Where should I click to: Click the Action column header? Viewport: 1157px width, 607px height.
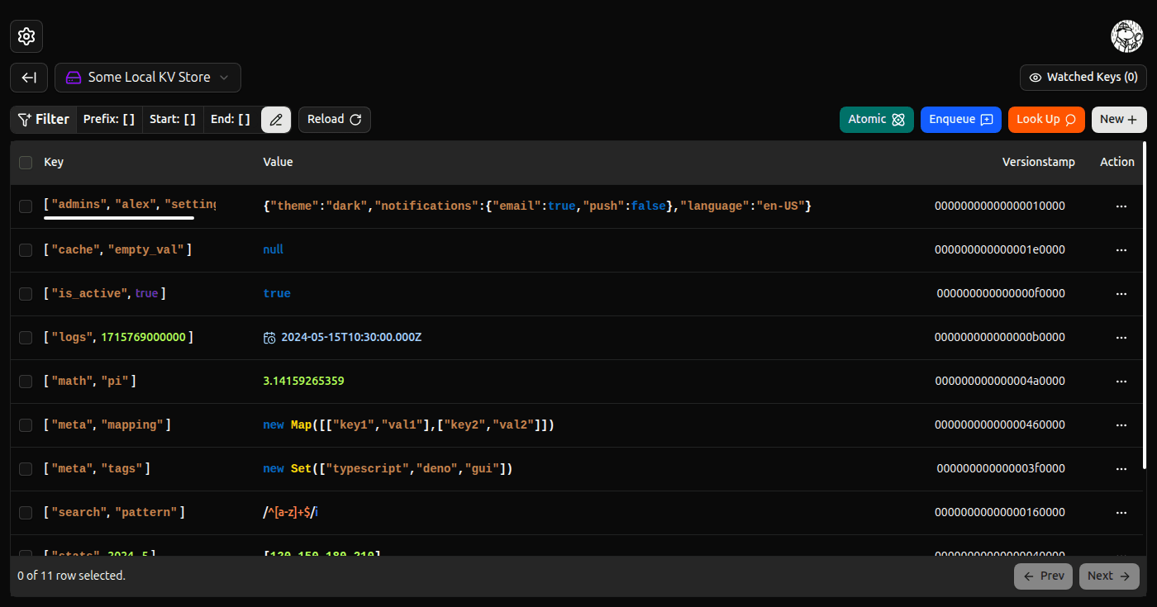(x=1117, y=163)
